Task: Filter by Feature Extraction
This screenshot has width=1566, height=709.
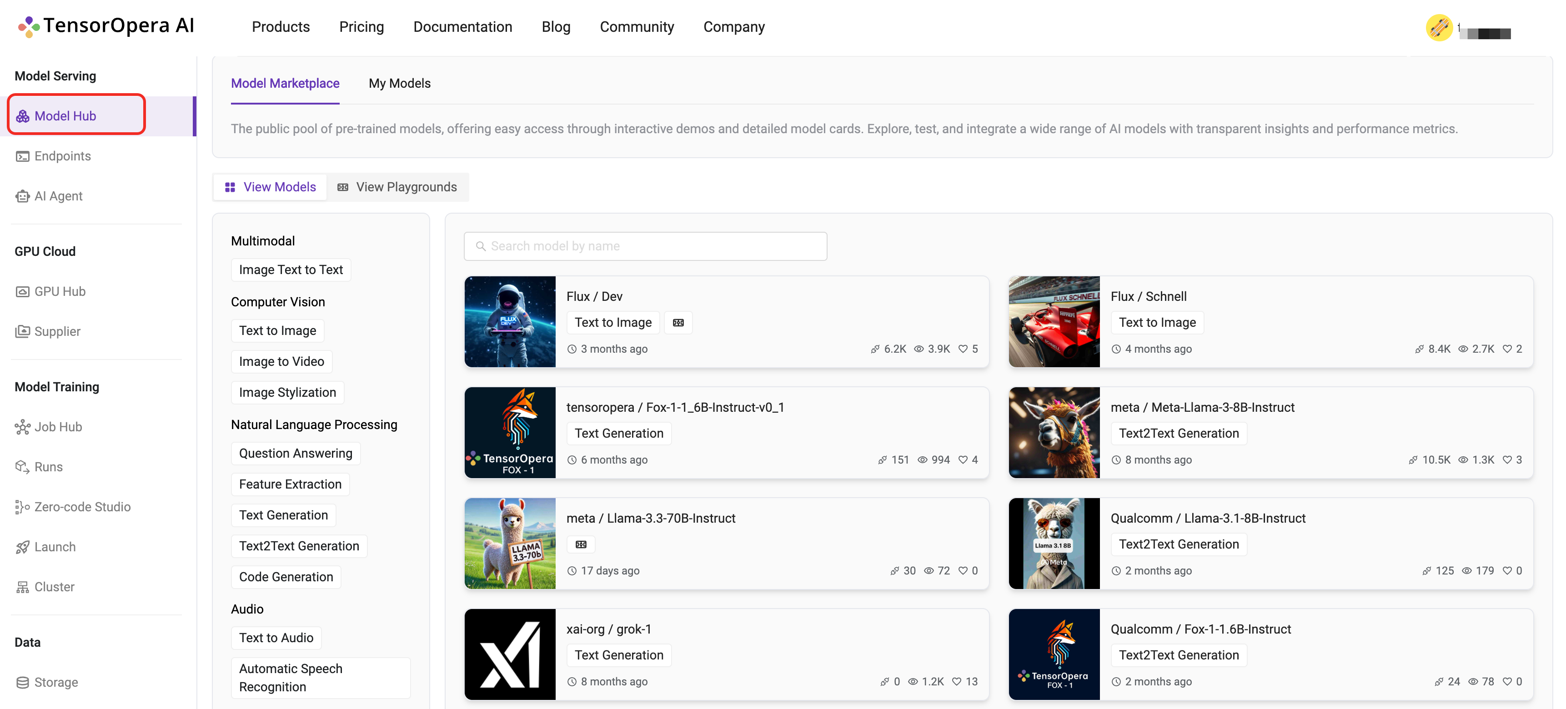Action: click(290, 484)
